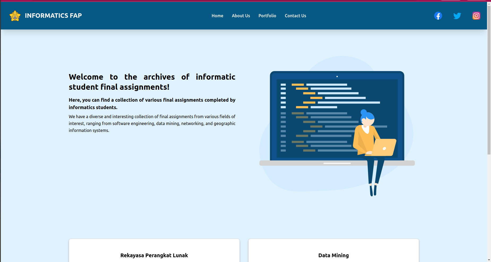Open the Facebook page icon
Image resolution: width=491 pixels, height=262 pixels.
point(438,16)
